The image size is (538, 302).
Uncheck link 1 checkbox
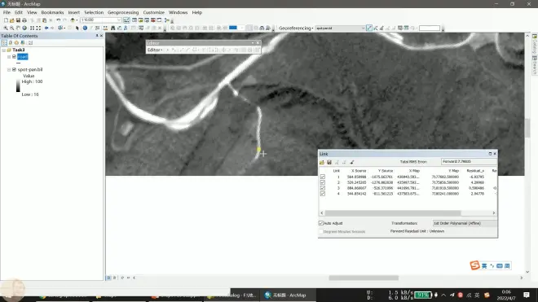323,177
